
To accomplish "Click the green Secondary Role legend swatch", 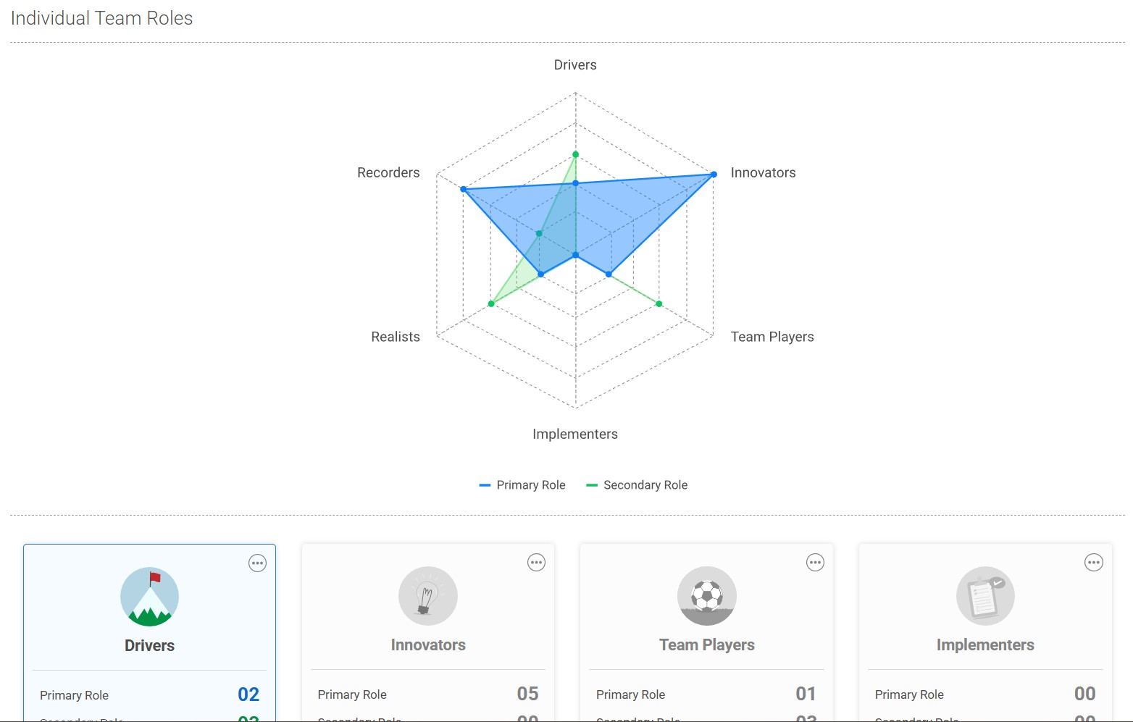I will tap(592, 485).
